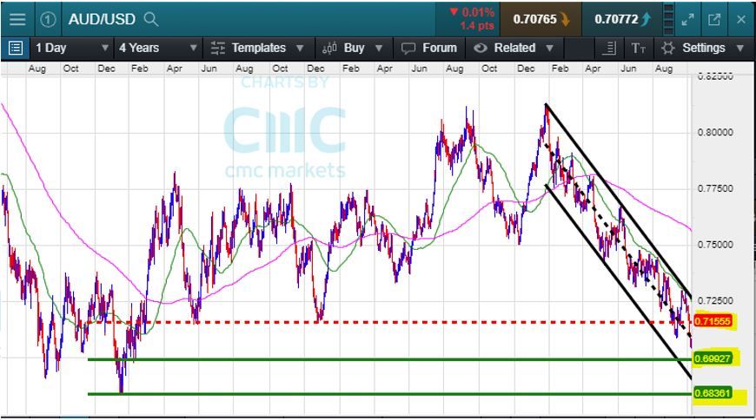Select the text annotation tool

(x=639, y=49)
